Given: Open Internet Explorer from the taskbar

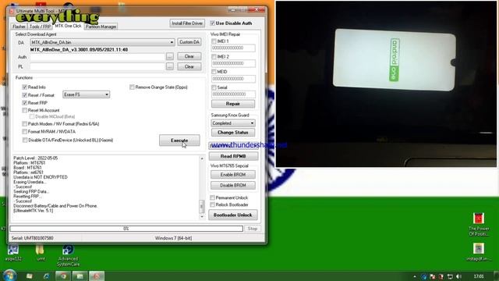Looking at the screenshot, I should tap(47, 276).
